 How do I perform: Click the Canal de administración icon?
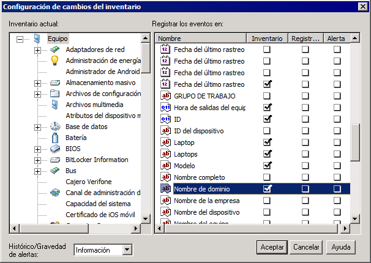click(x=55, y=193)
